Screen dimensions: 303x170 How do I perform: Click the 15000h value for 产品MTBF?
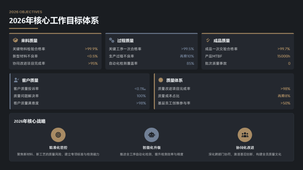[x=284, y=56]
